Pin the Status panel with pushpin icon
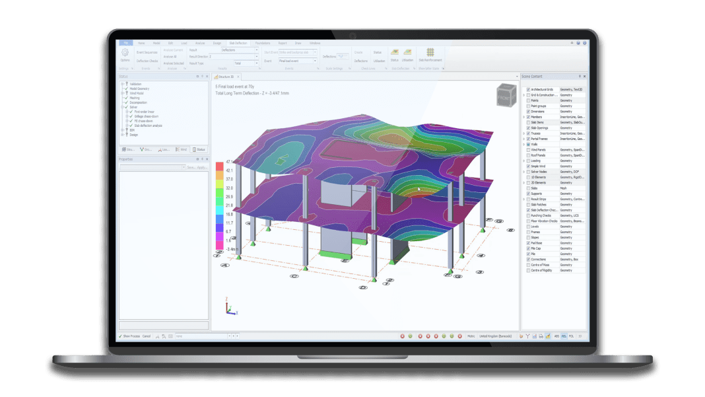This screenshot has height=397, width=705. click(x=203, y=77)
